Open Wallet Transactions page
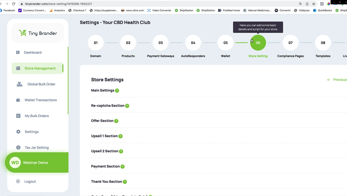 pyautogui.click(x=41, y=100)
